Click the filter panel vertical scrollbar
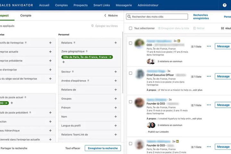 pos(123,63)
